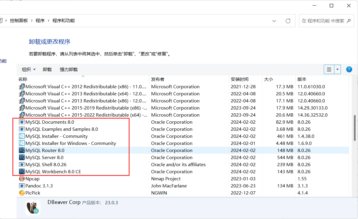Viewport: 358px width, 219px height.
Task: Click publisher John MacFarlane
Action: tap(169, 186)
